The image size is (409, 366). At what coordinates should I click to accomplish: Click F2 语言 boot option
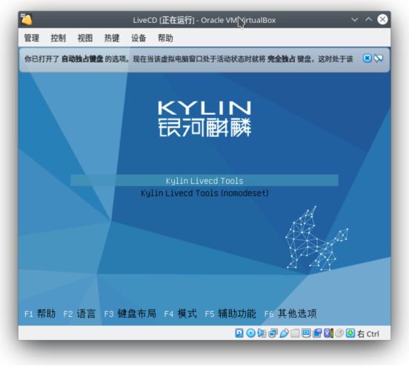79,313
